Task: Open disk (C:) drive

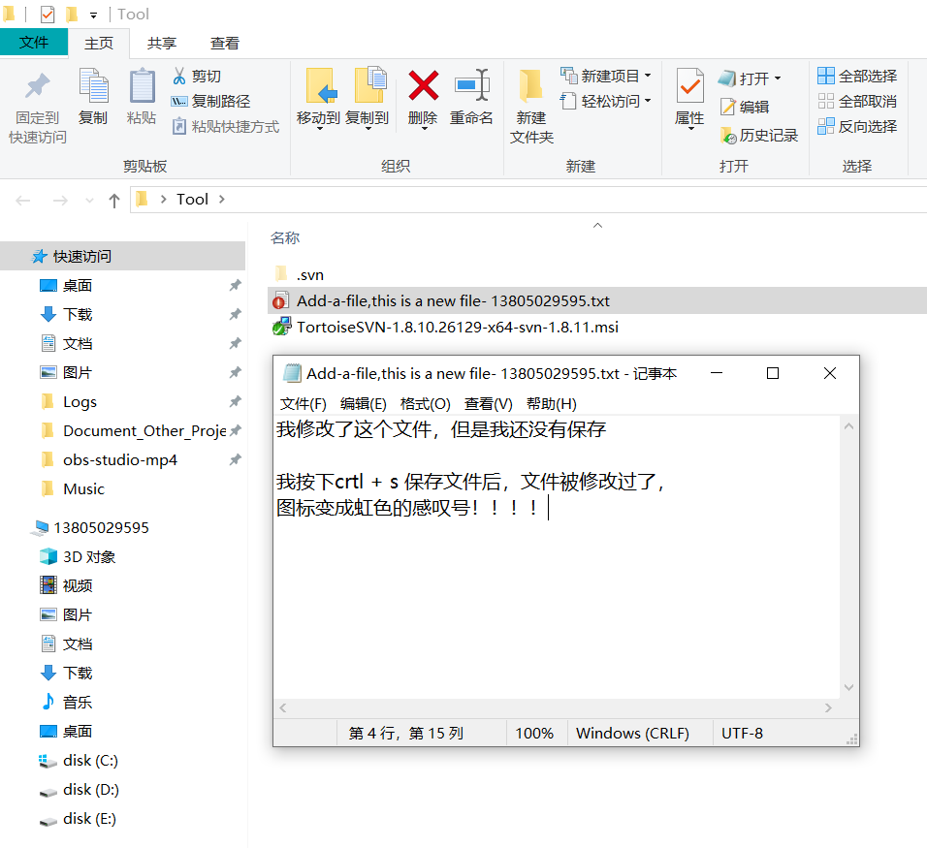Action: pyautogui.click(x=90, y=761)
